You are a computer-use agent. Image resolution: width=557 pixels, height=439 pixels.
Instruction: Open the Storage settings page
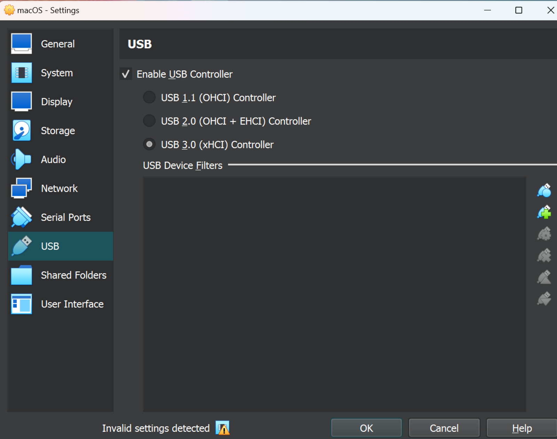58,130
